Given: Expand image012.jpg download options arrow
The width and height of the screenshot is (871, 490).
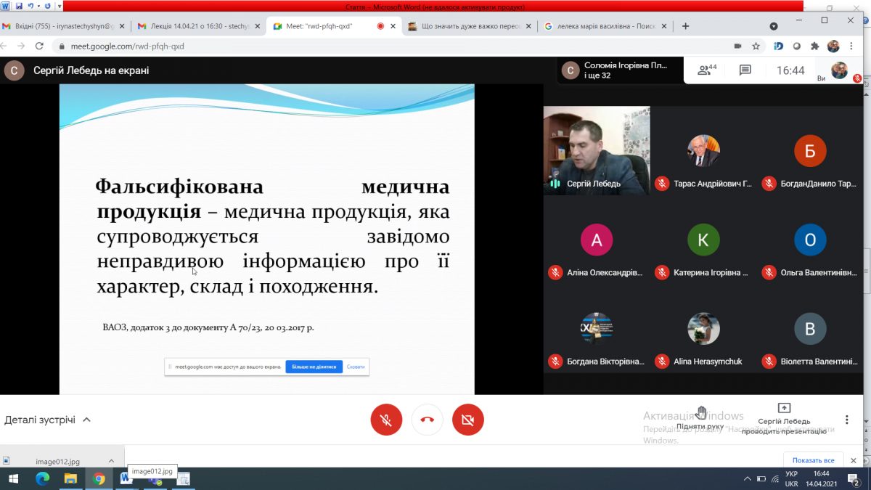Looking at the screenshot, I should click(x=111, y=461).
